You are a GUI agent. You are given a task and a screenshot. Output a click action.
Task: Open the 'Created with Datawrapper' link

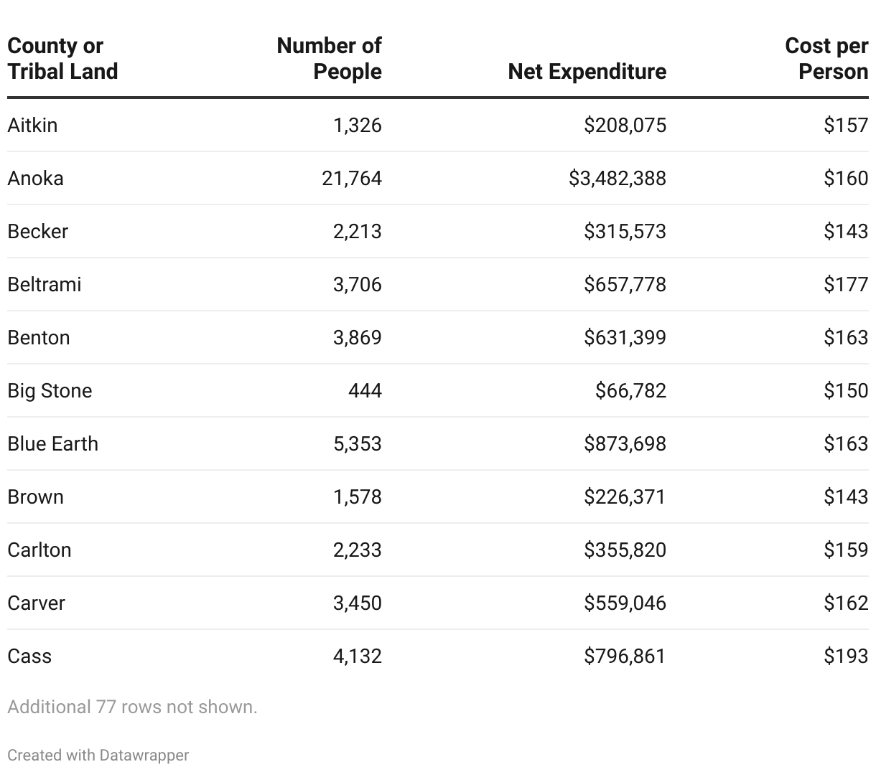click(98, 755)
